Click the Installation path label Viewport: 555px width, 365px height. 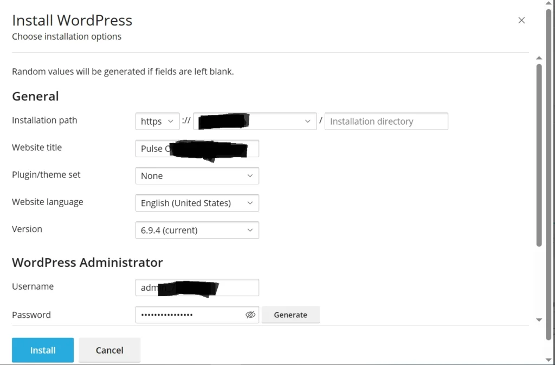point(44,120)
